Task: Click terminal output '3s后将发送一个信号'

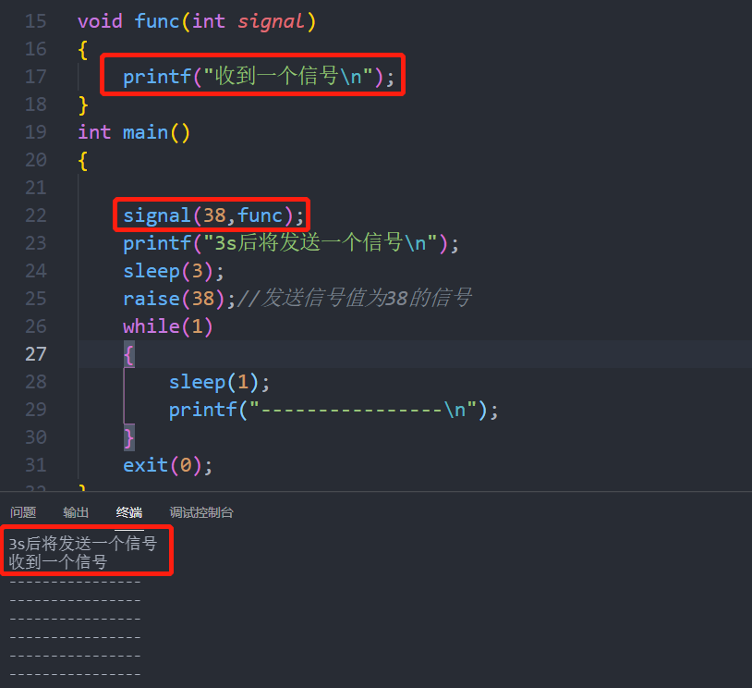Action: (83, 544)
